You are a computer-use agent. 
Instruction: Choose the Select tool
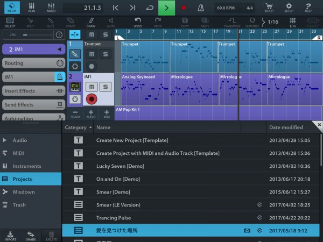pos(10,23)
